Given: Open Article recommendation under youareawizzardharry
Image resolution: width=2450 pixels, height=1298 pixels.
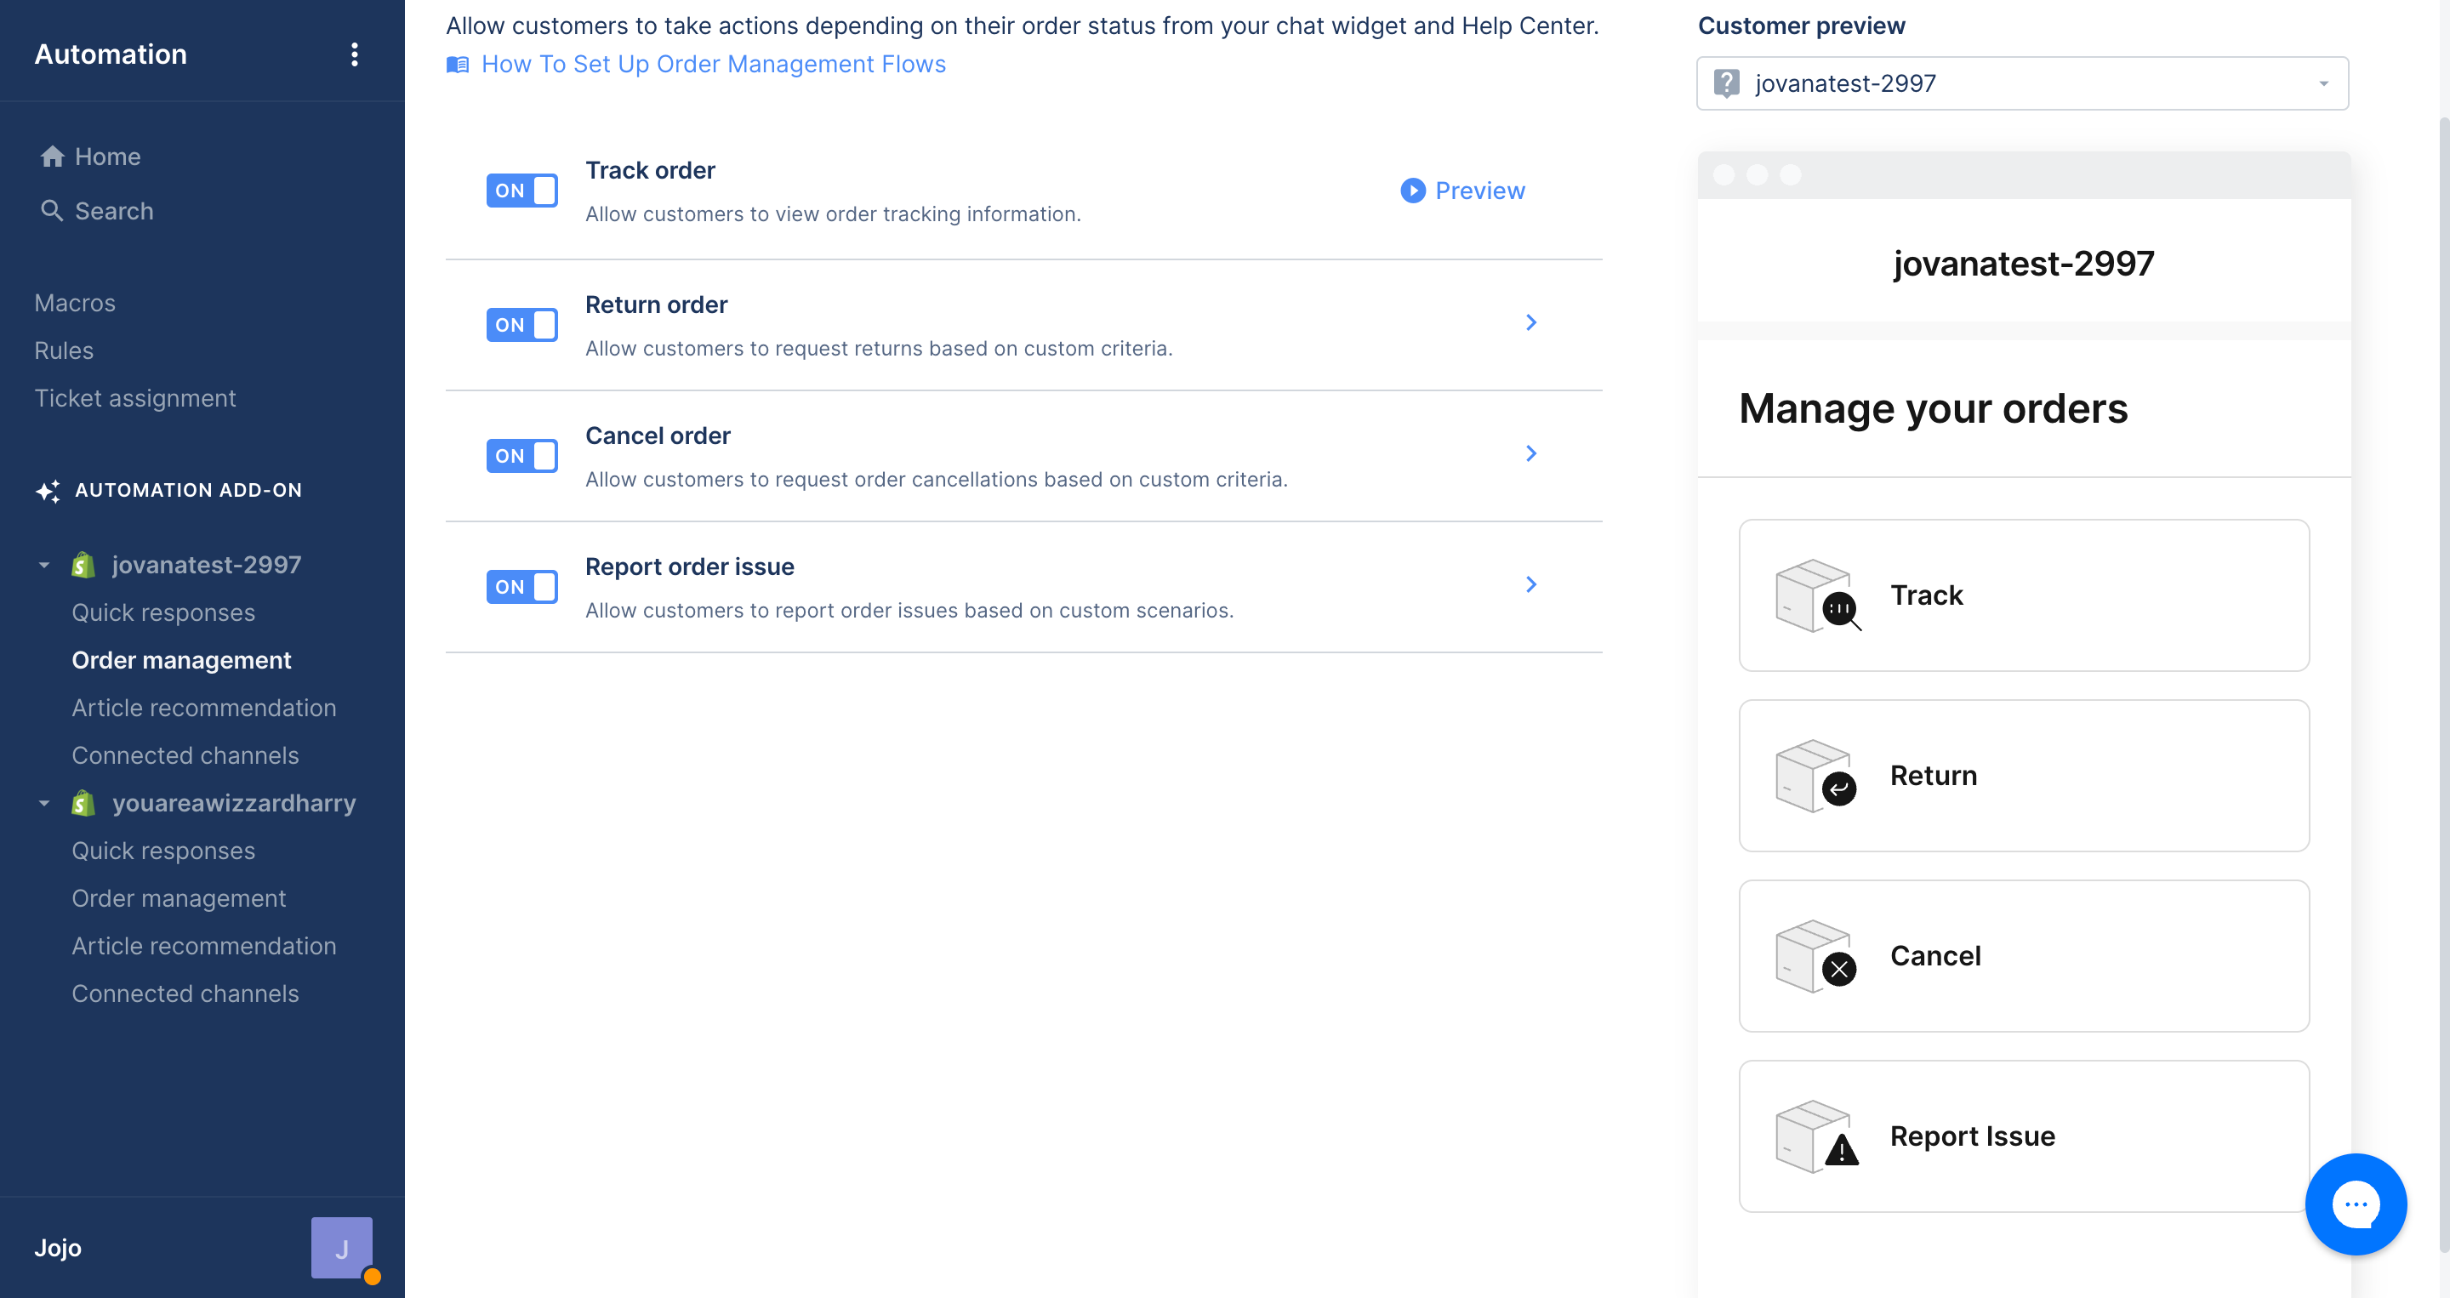Looking at the screenshot, I should 204,946.
